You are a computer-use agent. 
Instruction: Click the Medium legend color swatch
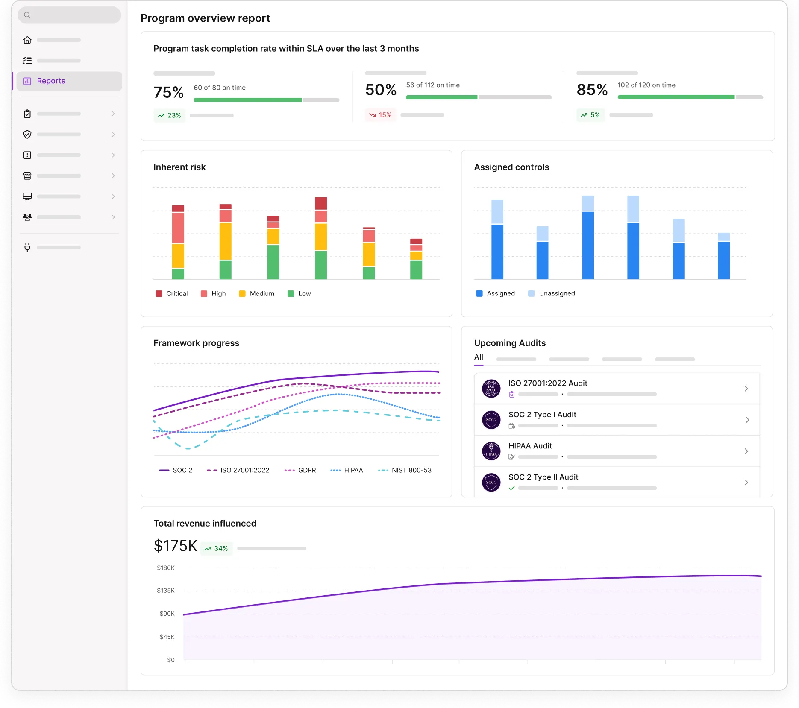242,294
